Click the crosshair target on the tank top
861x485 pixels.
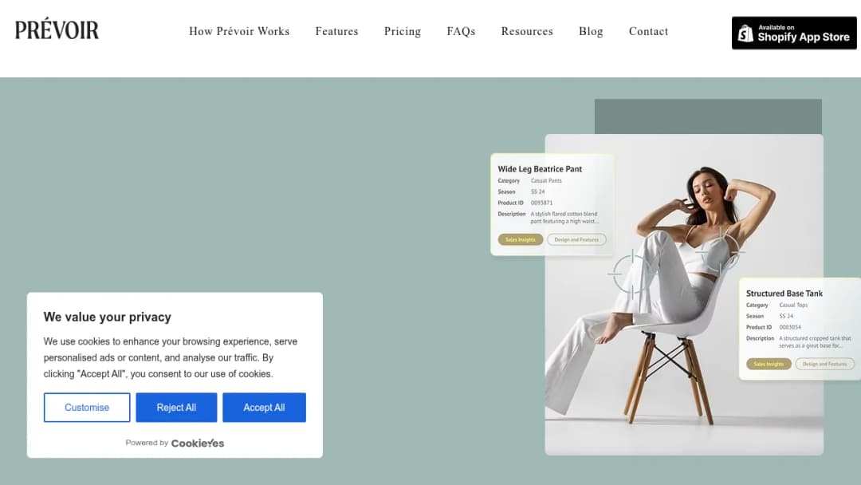(721, 252)
